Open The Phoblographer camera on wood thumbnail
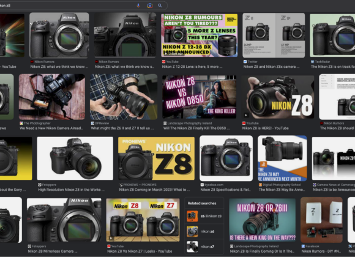This screenshot has width=355, height=257. coord(52,97)
